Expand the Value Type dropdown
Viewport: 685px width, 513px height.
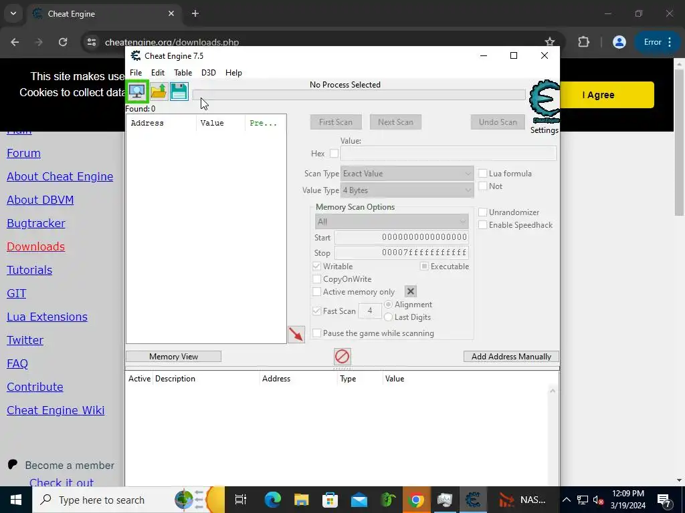point(407,190)
